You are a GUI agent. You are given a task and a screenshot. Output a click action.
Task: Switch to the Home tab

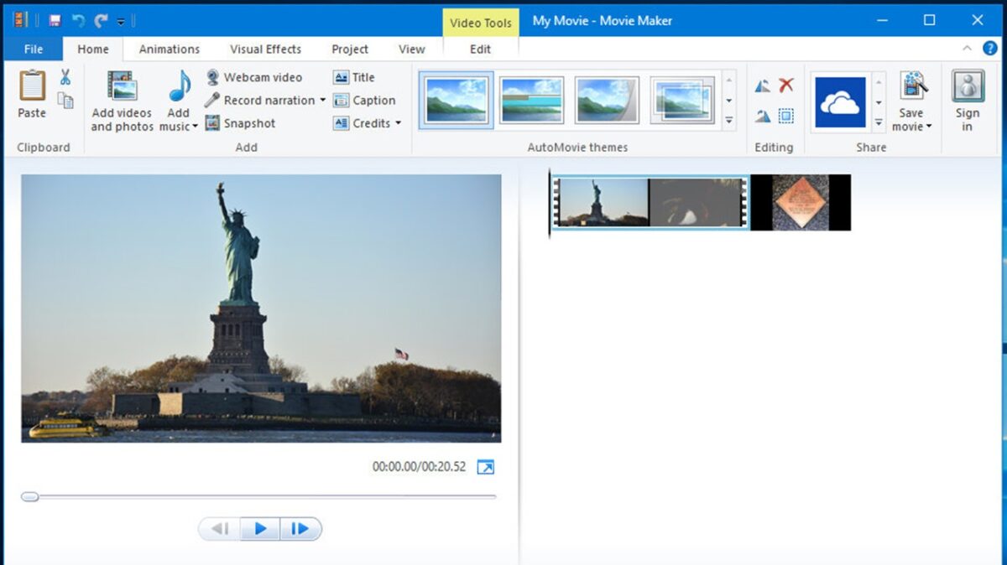pyautogui.click(x=93, y=49)
